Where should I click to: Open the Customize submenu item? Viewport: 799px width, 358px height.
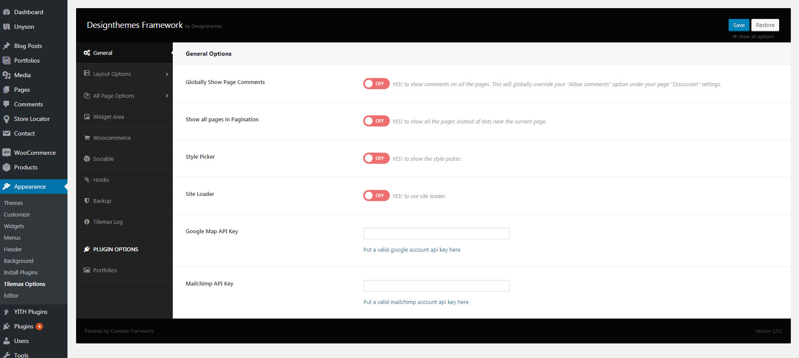[x=17, y=215]
